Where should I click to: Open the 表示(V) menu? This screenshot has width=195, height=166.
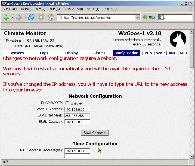(x=40, y=9)
